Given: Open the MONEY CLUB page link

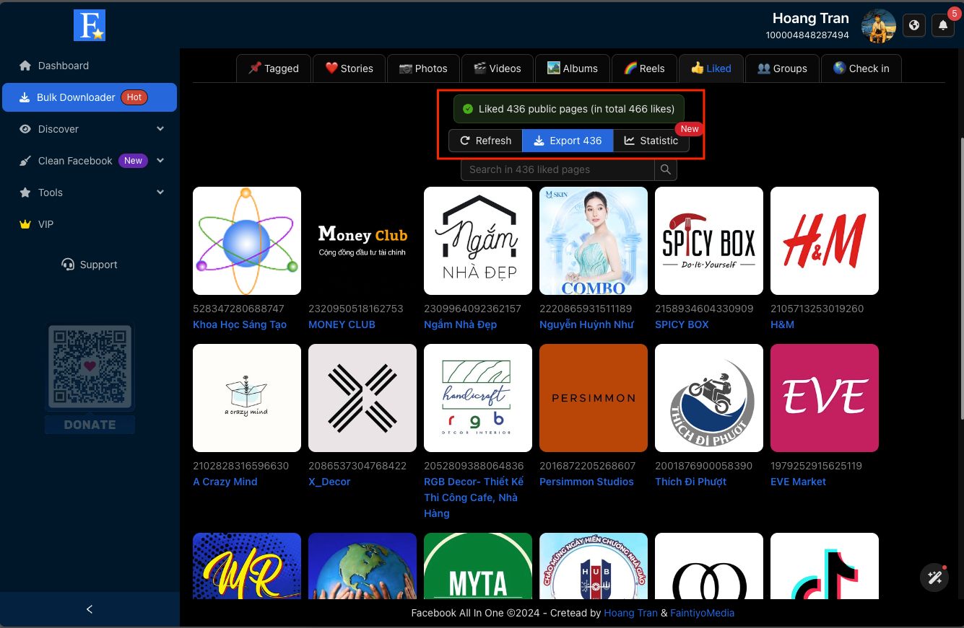Looking at the screenshot, I should pyautogui.click(x=342, y=324).
